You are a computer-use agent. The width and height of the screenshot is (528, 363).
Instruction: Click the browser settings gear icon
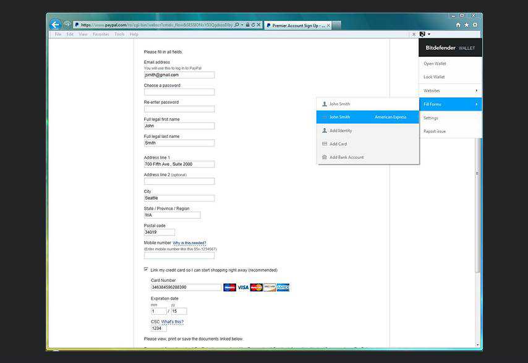coord(475,25)
